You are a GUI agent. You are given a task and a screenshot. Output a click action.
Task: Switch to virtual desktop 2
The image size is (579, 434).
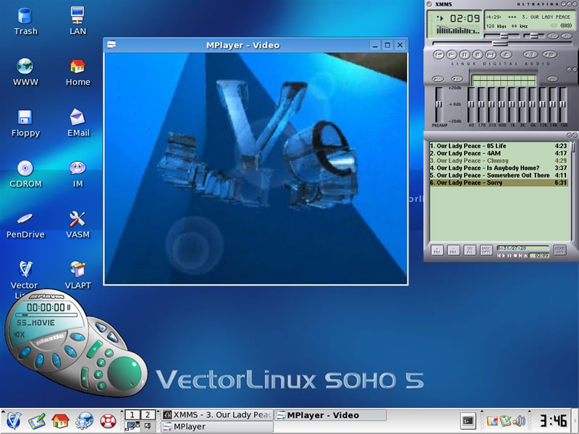[x=148, y=414]
